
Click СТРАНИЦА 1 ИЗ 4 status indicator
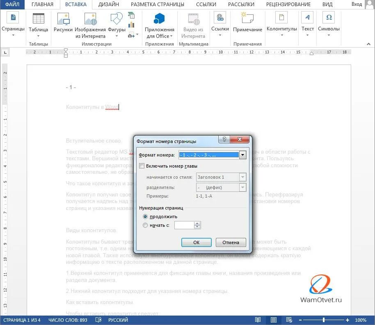[x=22, y=320]
